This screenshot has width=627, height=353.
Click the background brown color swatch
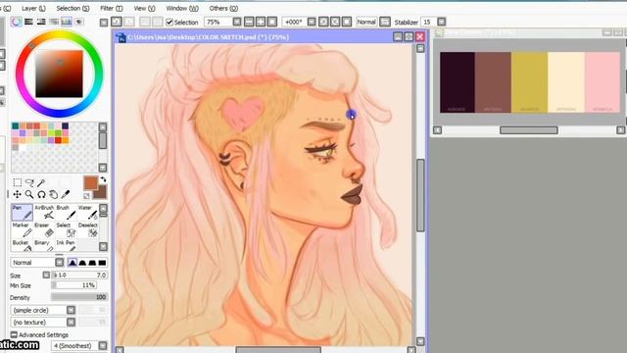click(x=101, y=193)
